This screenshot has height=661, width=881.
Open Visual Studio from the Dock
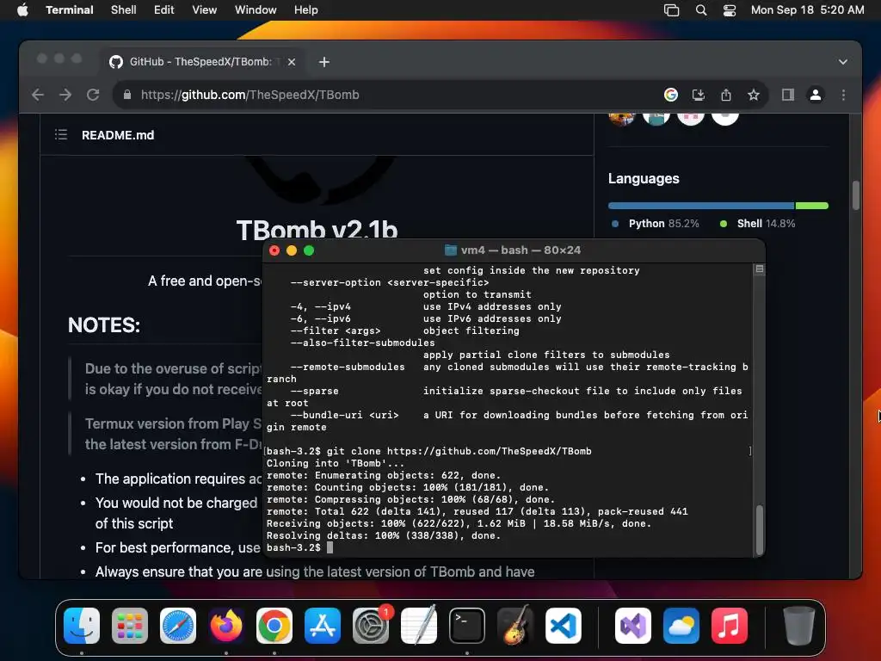pos(633,626)
